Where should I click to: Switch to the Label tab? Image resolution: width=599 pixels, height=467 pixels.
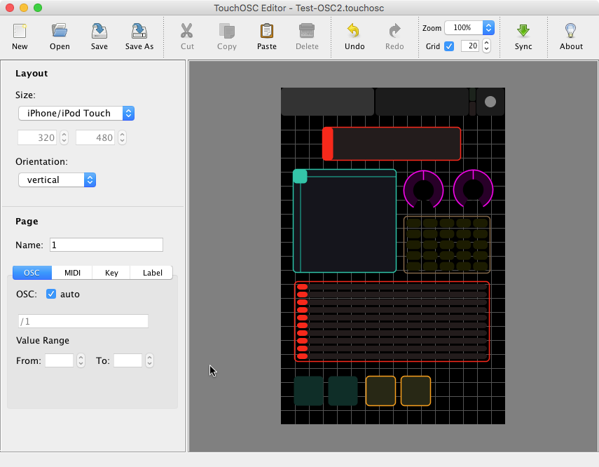[x=151, y=273]
